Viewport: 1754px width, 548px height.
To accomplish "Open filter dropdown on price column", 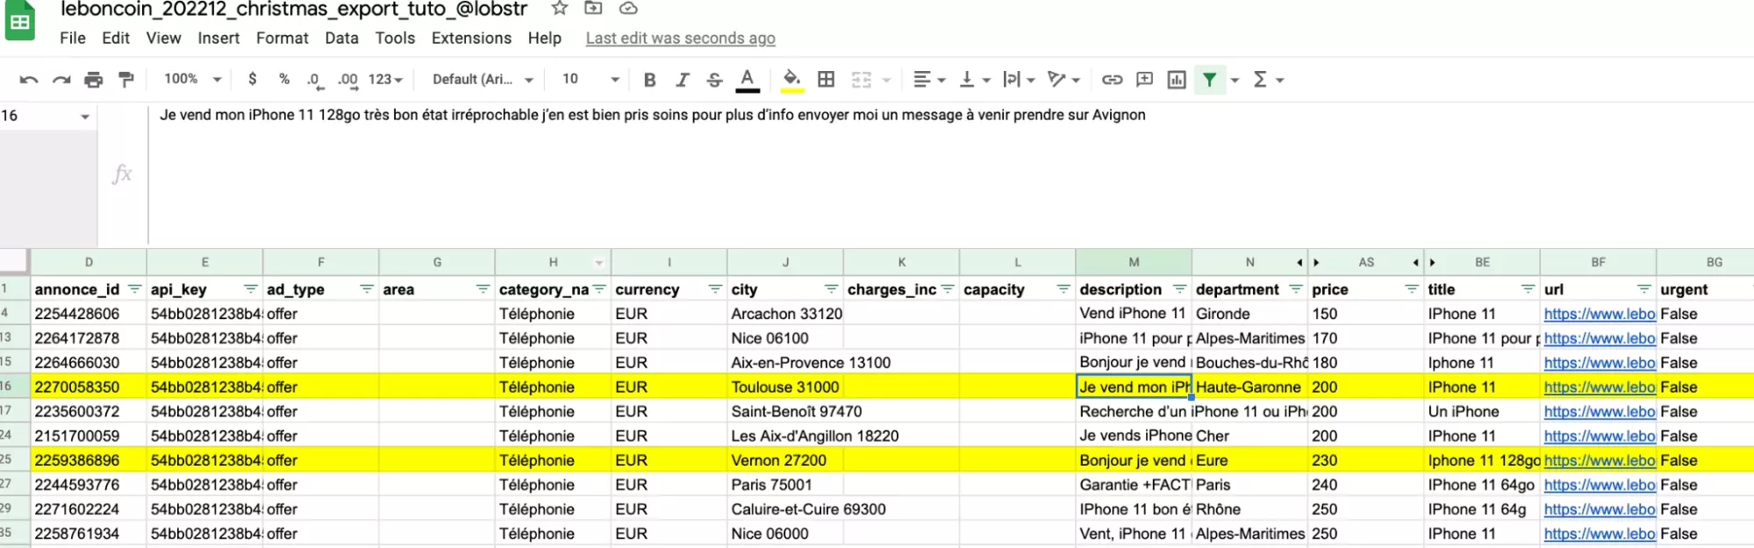I will pyautogui.click(x=1411, y=289).
